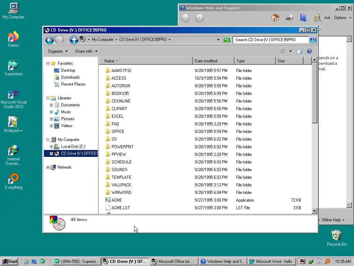The image size is (354, 266).
Task: Change view using the view layout icon
Action: (x=282, y=51)
